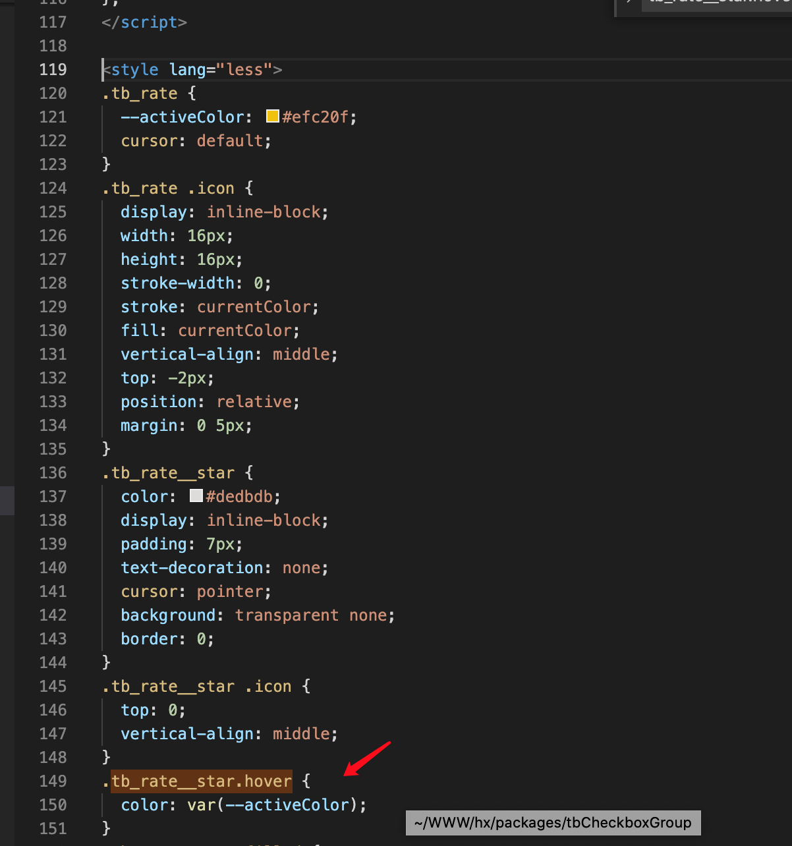Click the vertical-align: middle line inside .tb_rate__star .icon

click(x=228, y=733)
